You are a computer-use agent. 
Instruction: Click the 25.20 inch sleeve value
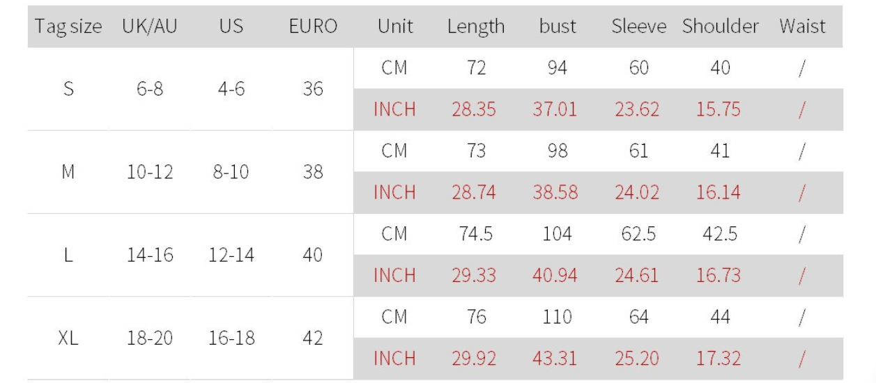[637, 359]
